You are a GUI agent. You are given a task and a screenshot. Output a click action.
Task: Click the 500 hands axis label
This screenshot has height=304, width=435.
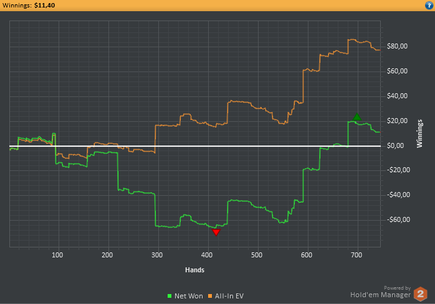257,255
